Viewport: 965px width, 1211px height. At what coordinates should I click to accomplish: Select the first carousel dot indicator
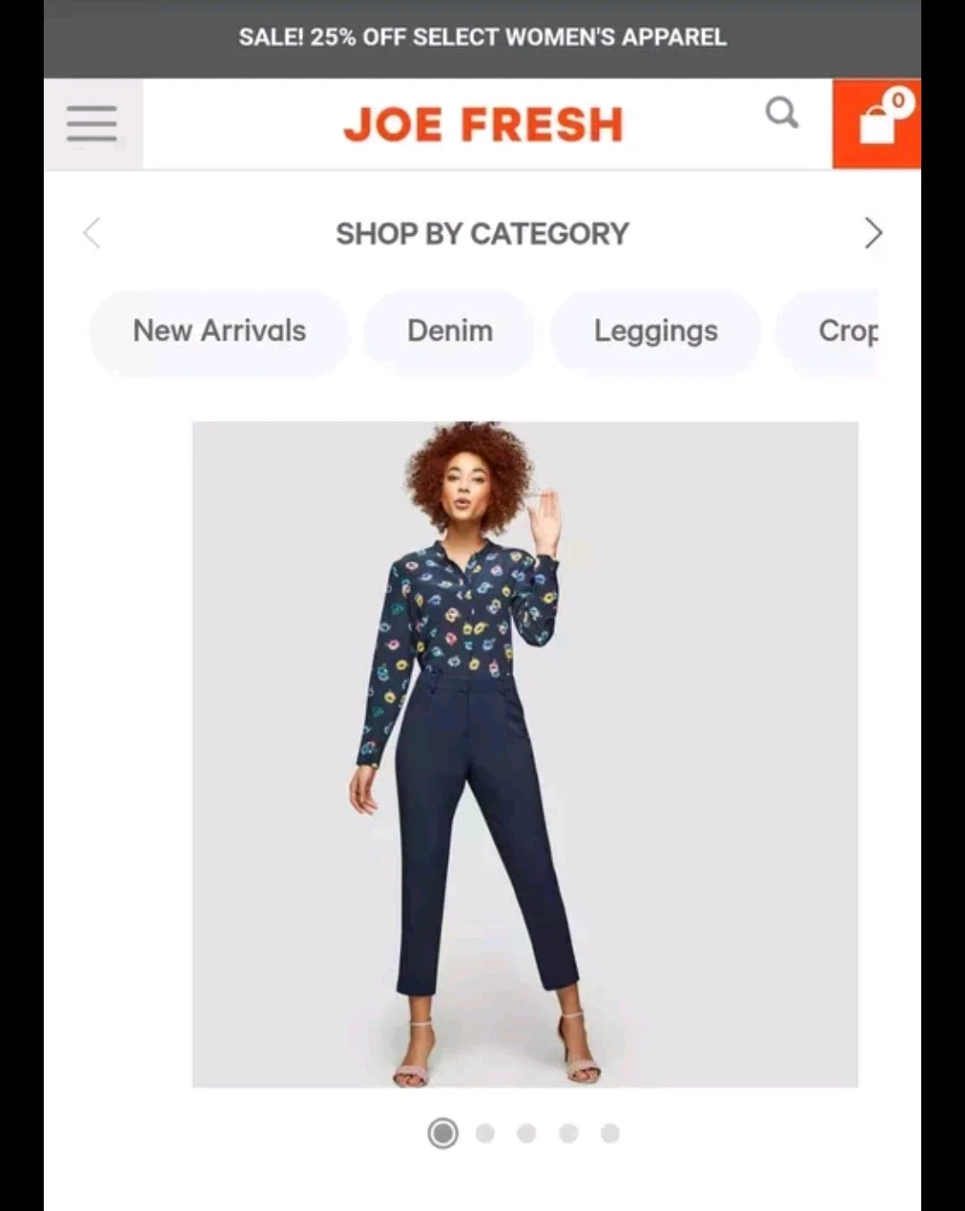click(x=442, y=1133)
